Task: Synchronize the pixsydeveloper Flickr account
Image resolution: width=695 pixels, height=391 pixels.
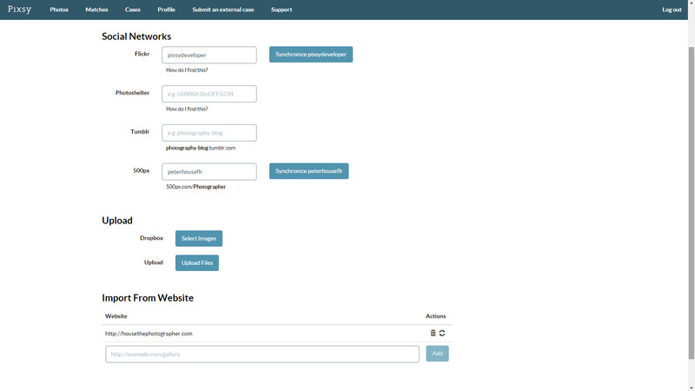Action: pos(311,54)
